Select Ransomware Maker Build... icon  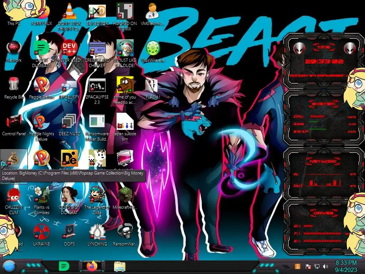(x=97, y=121)
